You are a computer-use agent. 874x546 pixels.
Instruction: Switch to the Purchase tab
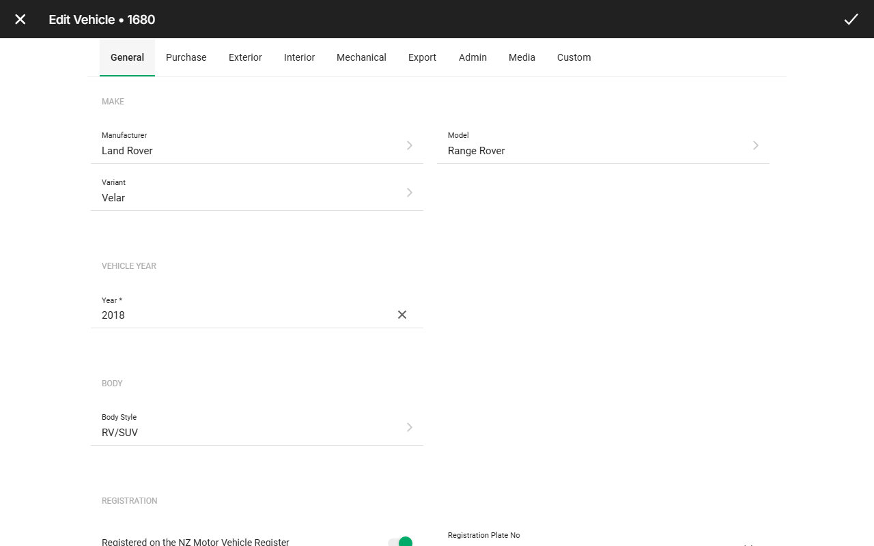(x=186, y=57)
